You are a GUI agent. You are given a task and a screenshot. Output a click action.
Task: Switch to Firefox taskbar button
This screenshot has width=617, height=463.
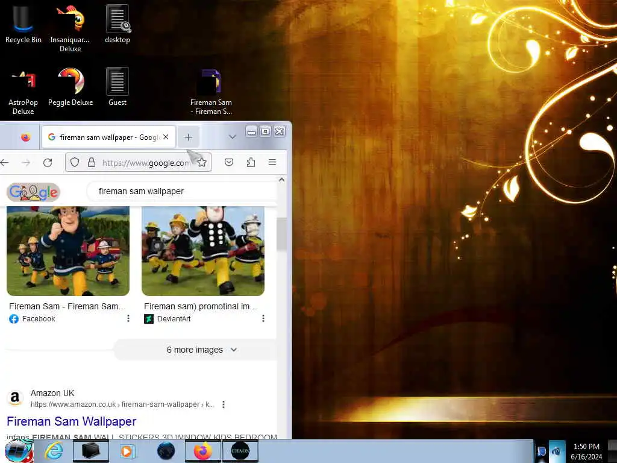click(202, 451)
